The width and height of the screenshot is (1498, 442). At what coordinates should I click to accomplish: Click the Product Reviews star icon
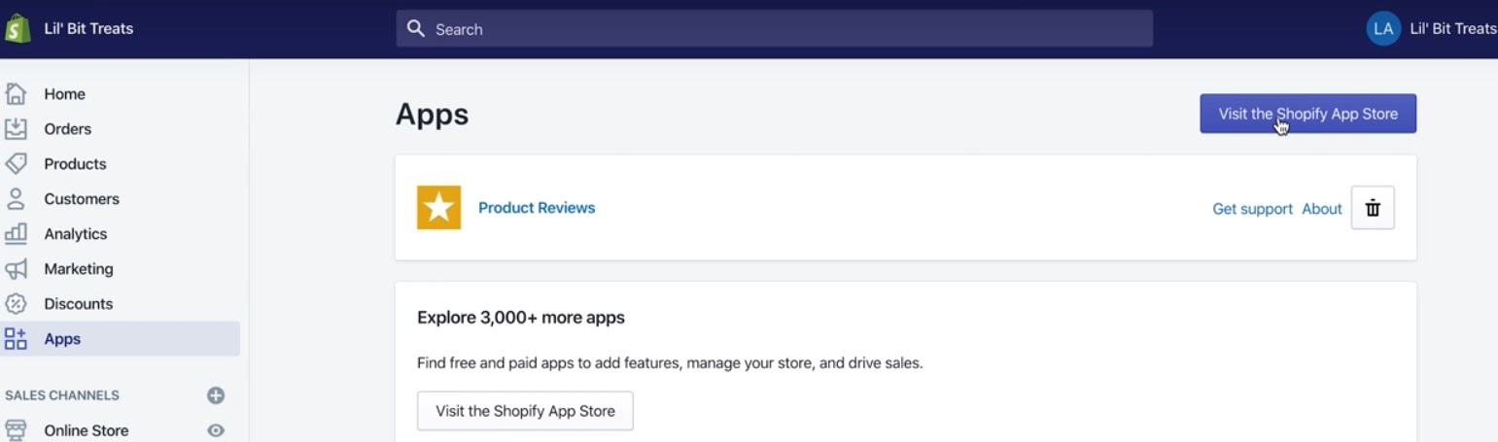[x=438, y=207]
